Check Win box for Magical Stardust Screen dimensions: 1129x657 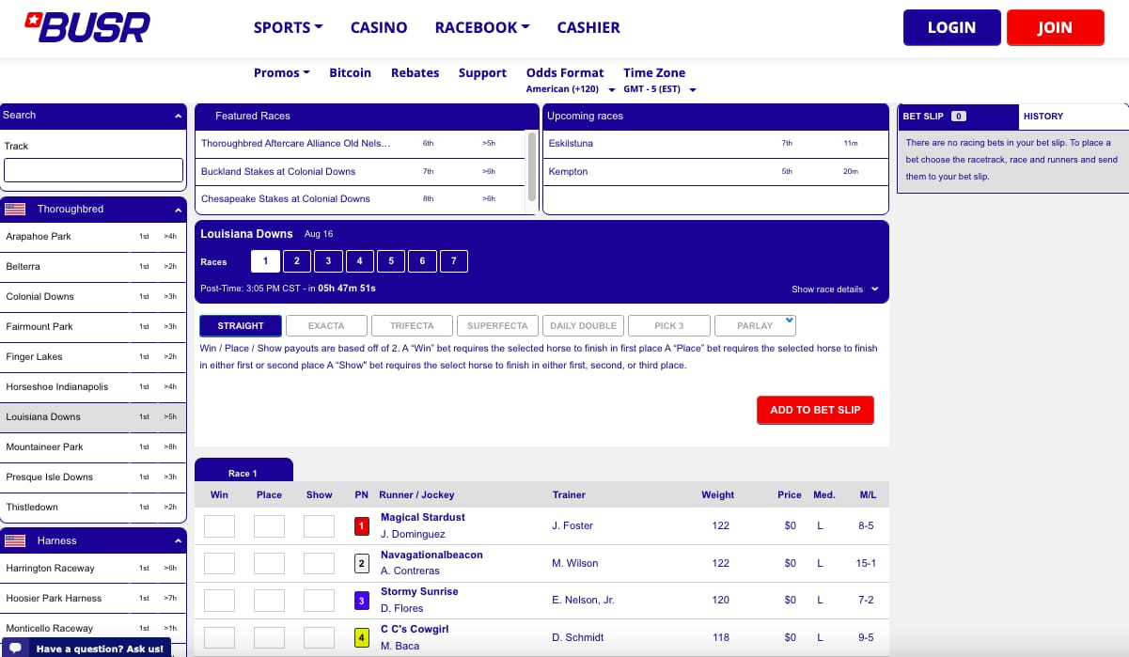point(219,525)
